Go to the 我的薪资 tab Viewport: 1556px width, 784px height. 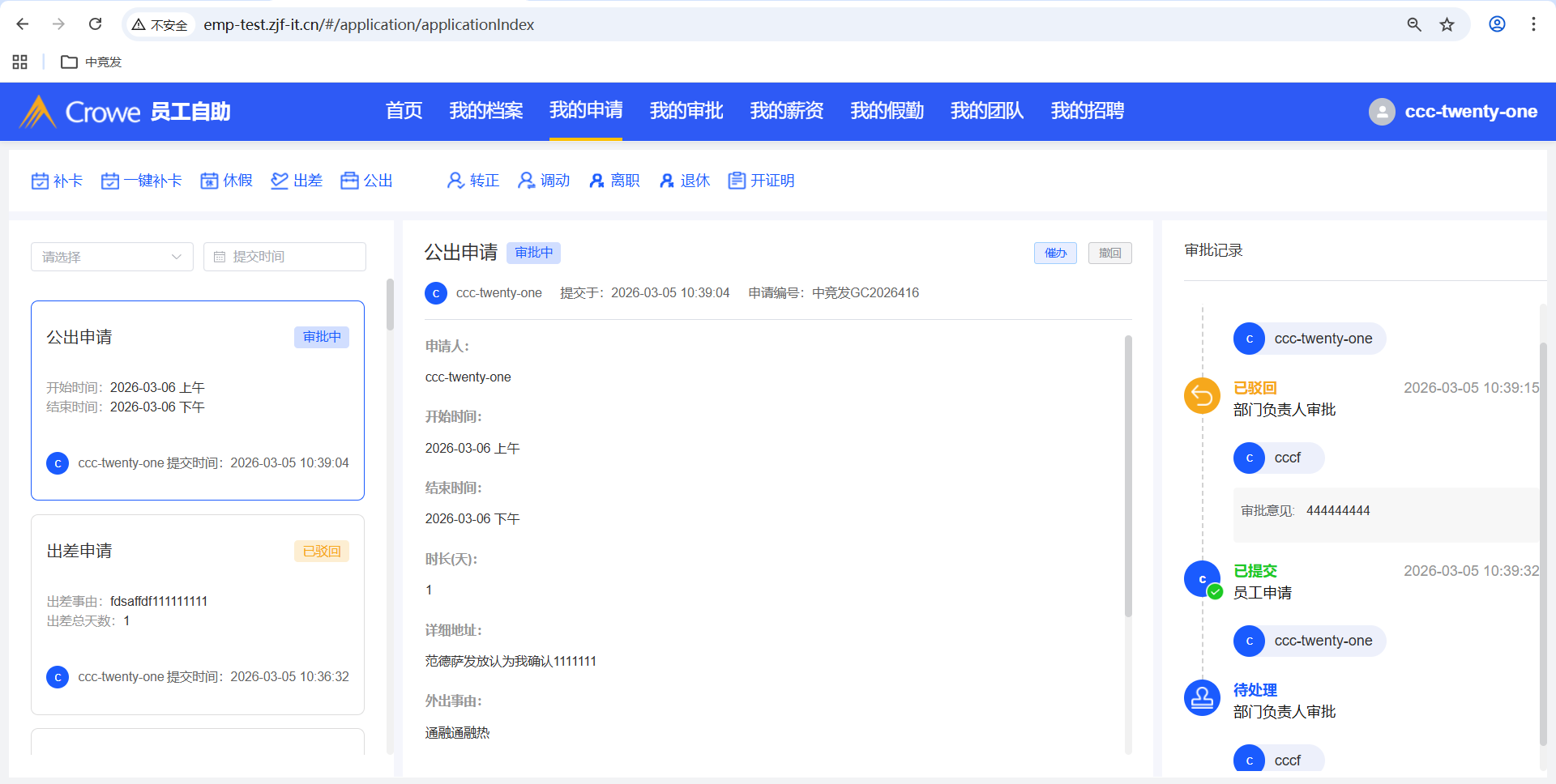(786, 111)
